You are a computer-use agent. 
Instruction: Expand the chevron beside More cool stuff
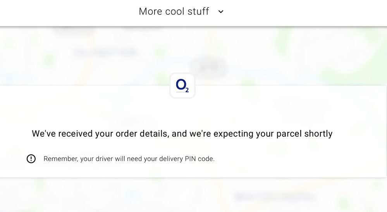pos(221,12)
